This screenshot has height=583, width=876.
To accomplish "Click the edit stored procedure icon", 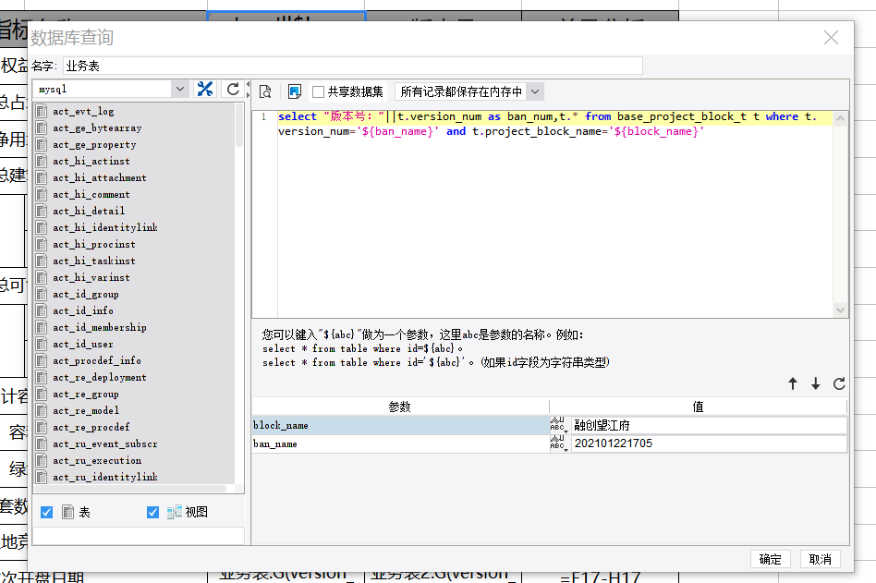I will pos(295,91).
